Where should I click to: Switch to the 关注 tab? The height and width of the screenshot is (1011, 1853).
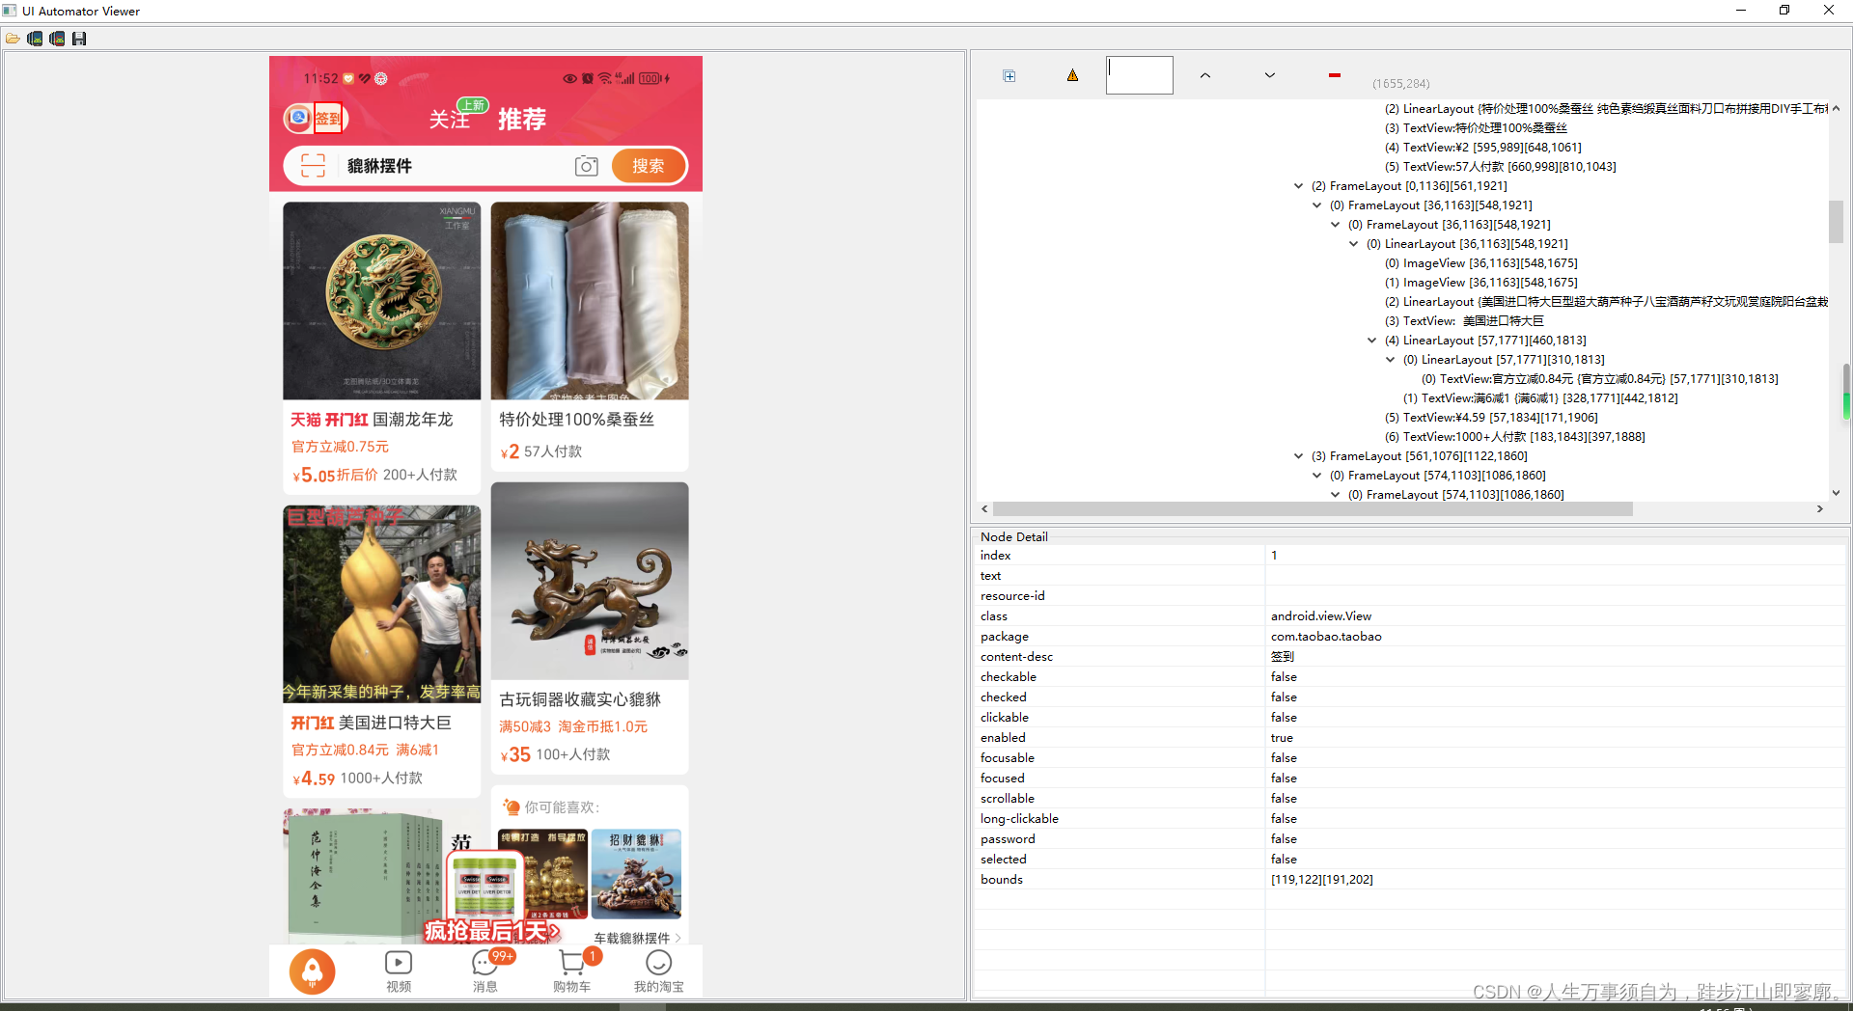449,120
